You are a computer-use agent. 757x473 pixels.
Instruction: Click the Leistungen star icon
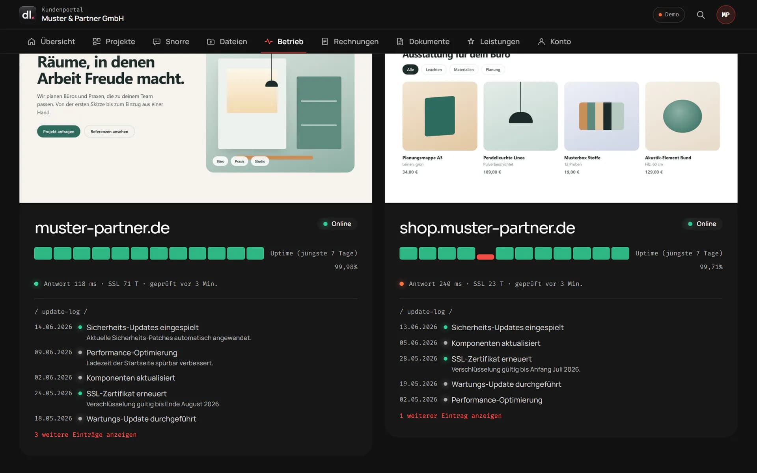(x=471, y=41)
